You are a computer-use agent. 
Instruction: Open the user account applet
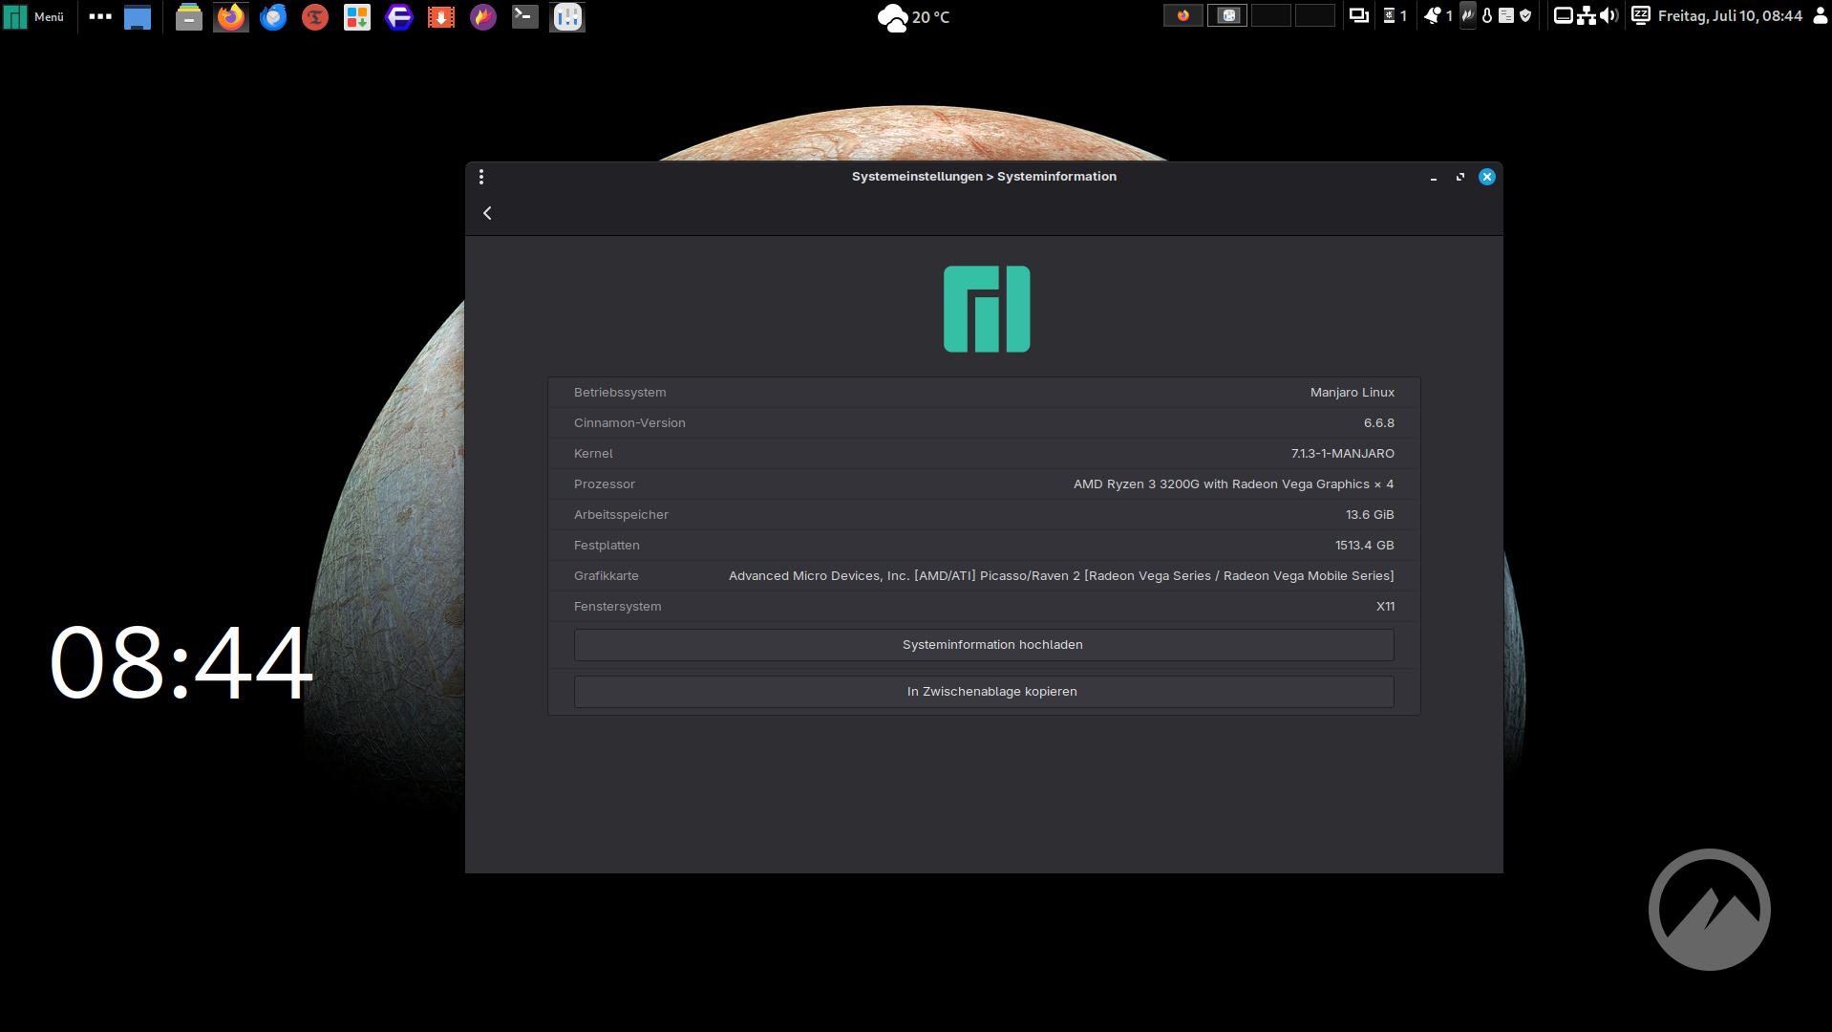pos(1821,15)
